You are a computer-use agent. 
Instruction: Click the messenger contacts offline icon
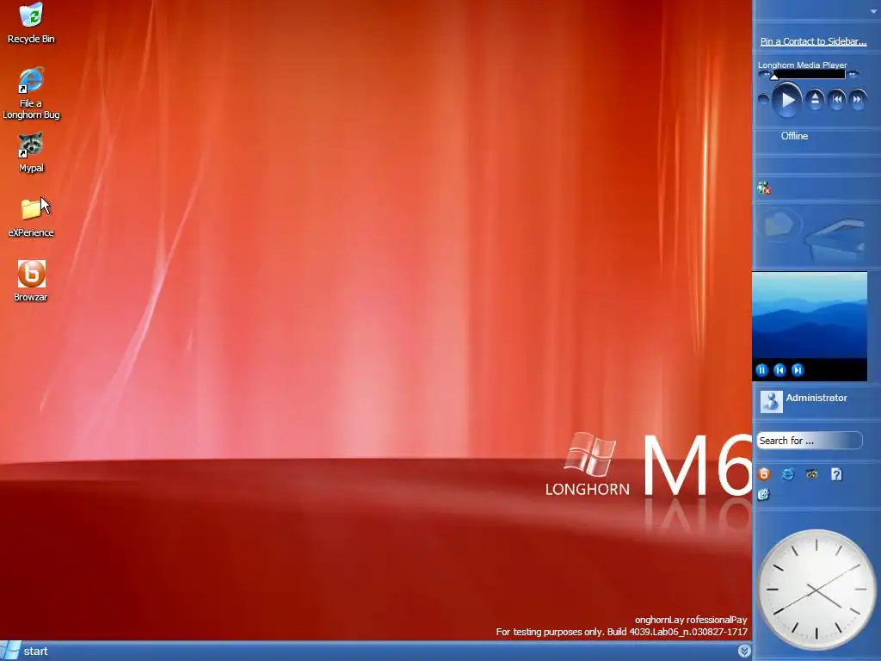(764, 188)
